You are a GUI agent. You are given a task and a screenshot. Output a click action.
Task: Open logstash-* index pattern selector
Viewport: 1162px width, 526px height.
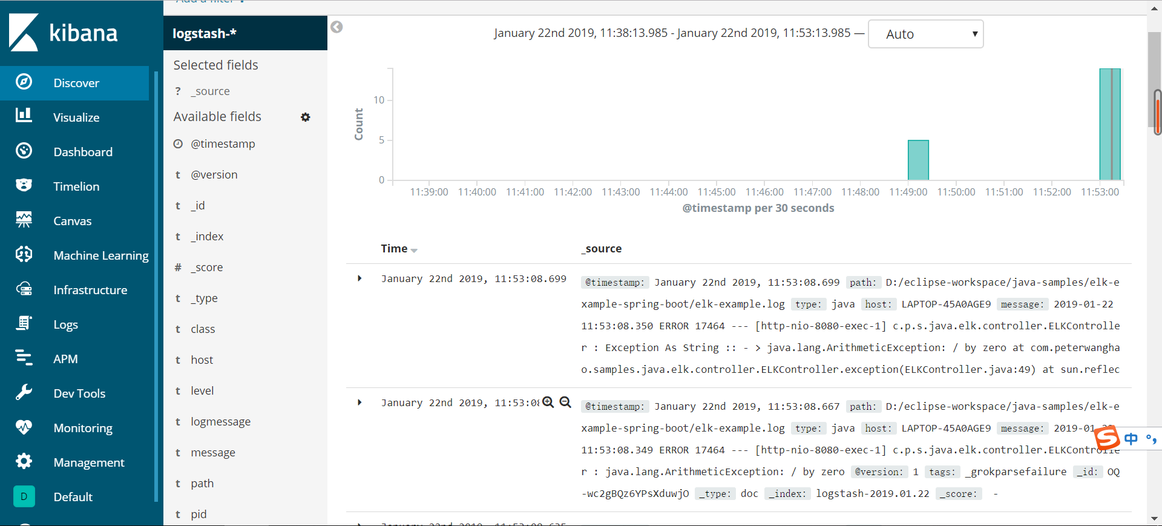click(x=245, y=33)
